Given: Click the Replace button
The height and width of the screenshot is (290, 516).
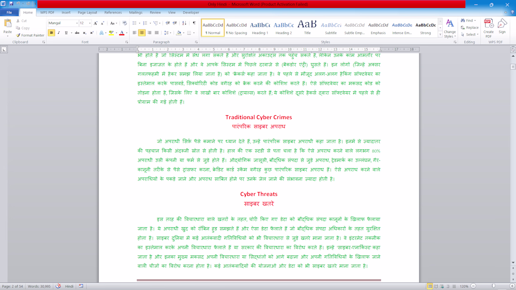Looking at the screenshot, I should click(470, 28).
